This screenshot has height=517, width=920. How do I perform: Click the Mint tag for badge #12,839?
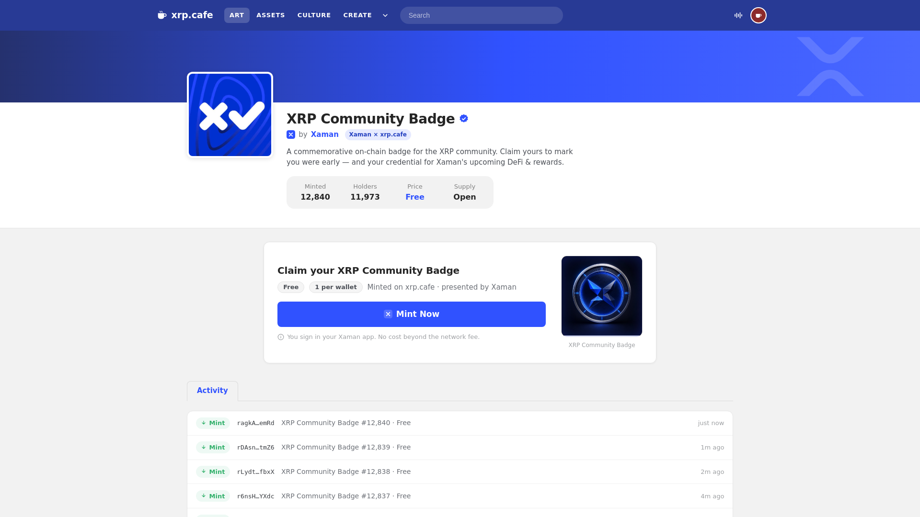(213, 448)
